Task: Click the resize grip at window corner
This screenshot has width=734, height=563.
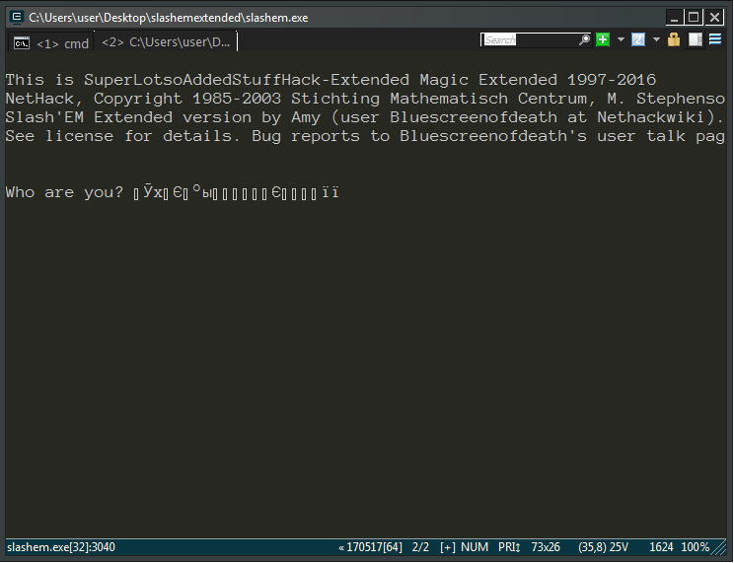Action: [x=719, y=547]
